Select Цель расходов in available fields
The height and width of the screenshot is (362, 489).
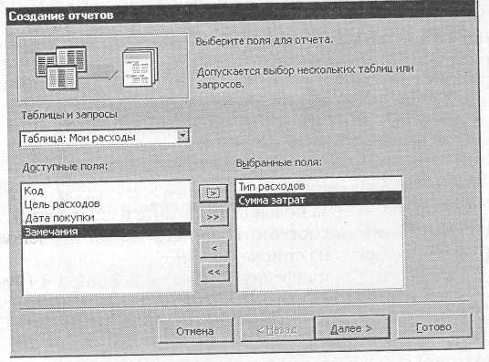(106, 204)
